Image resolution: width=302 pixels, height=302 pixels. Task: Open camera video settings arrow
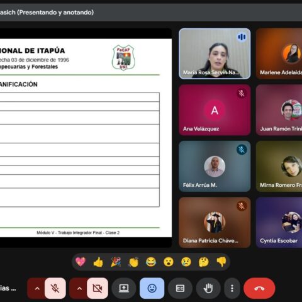pyautogui.click(x=79, y=288)
